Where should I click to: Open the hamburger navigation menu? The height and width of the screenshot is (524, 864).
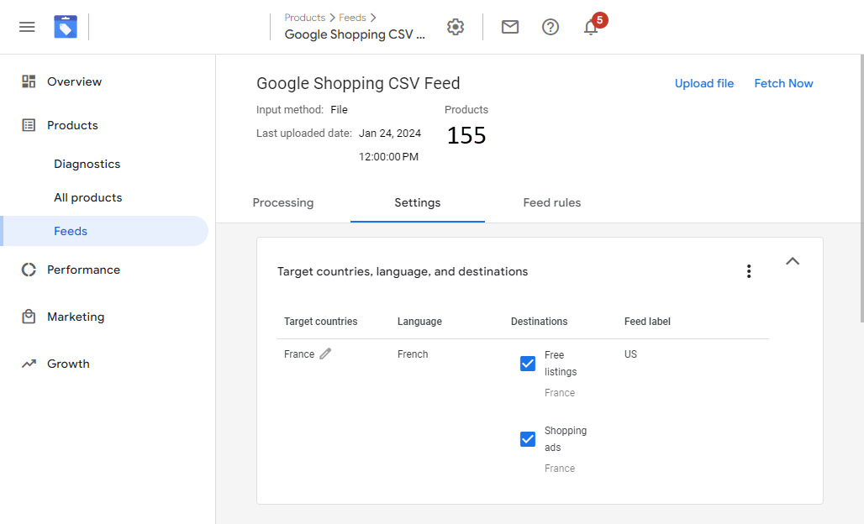pyautogui.click(x=27, y=27)
